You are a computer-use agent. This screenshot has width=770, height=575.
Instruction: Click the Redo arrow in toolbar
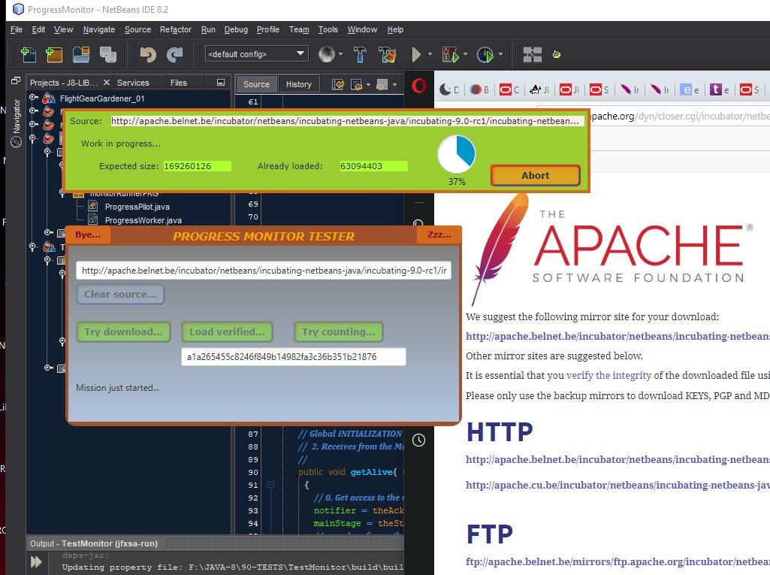[x=174, y=54]
